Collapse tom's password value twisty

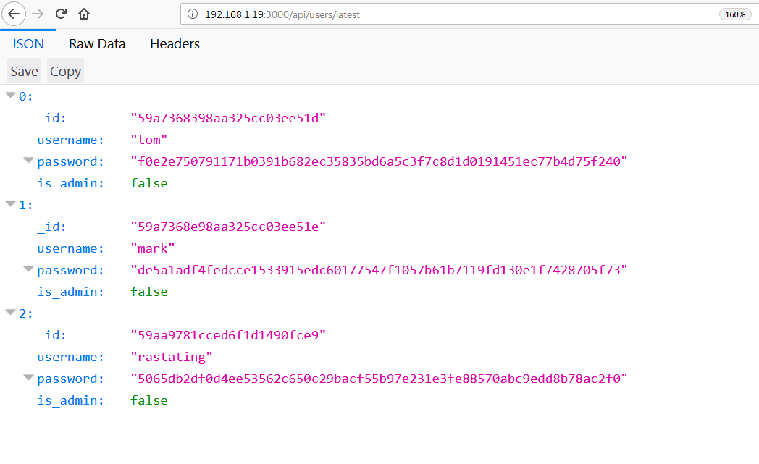(28, 161)
